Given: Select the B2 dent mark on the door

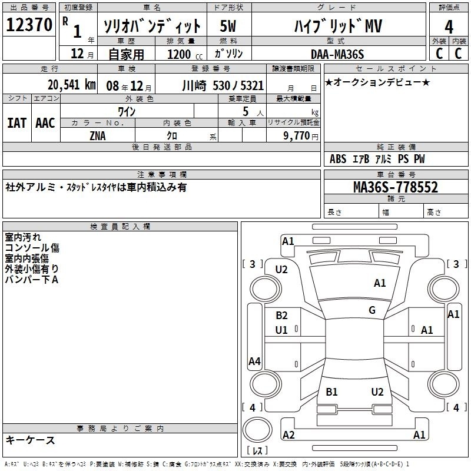Looking at the screenshot, I should [281, 316].
